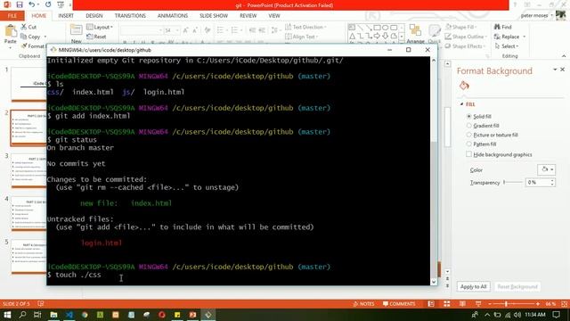Click the taskbar search magnifier
570x321 pixels.
coord(22,315)
